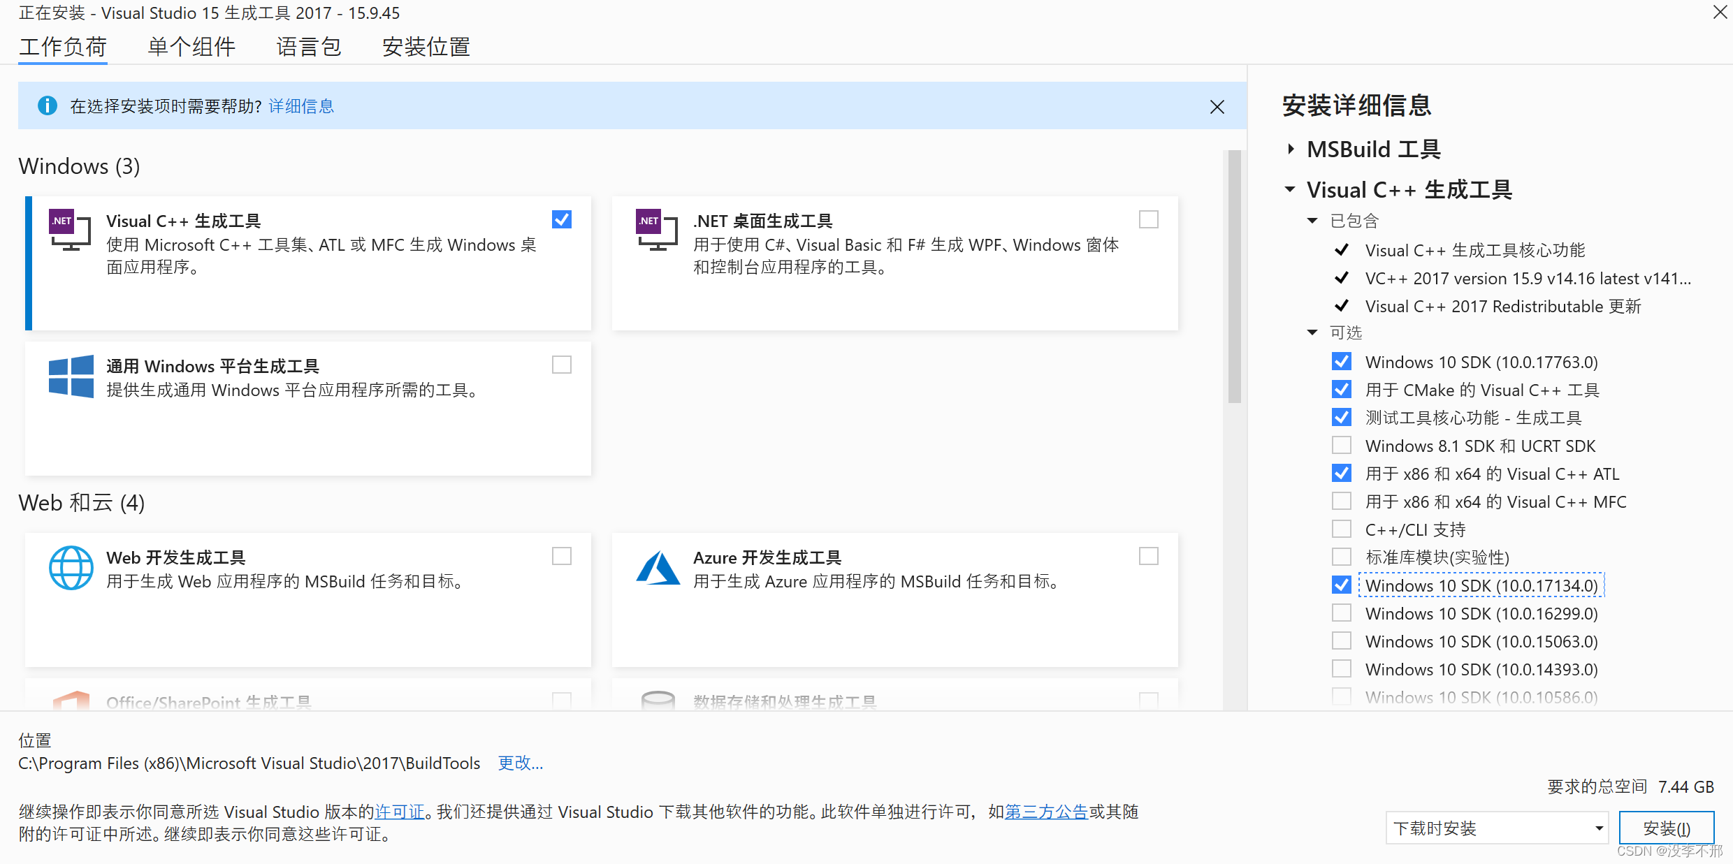
Task: Enable the .NET 桌面生成工具 workload checkbox
Action: pos(1148,219)
